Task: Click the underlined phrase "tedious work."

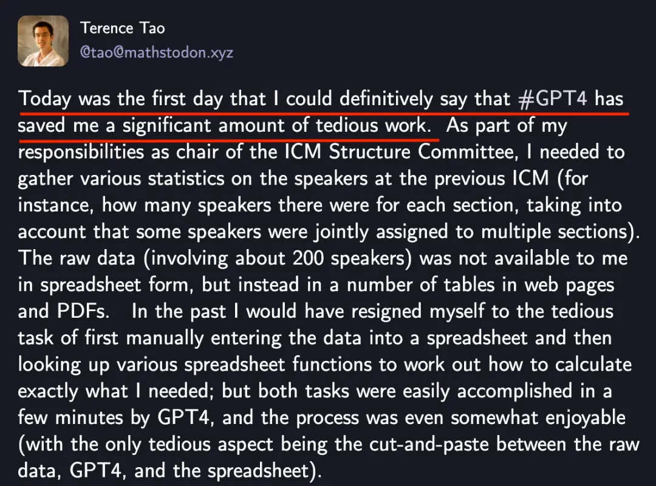Action: point(373,125)
